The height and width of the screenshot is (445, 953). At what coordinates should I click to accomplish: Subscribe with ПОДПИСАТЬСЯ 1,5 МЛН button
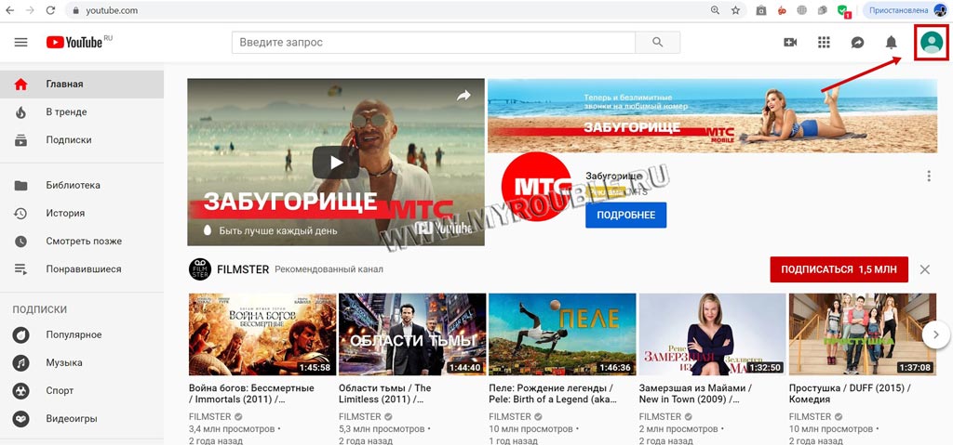(839, 269)
